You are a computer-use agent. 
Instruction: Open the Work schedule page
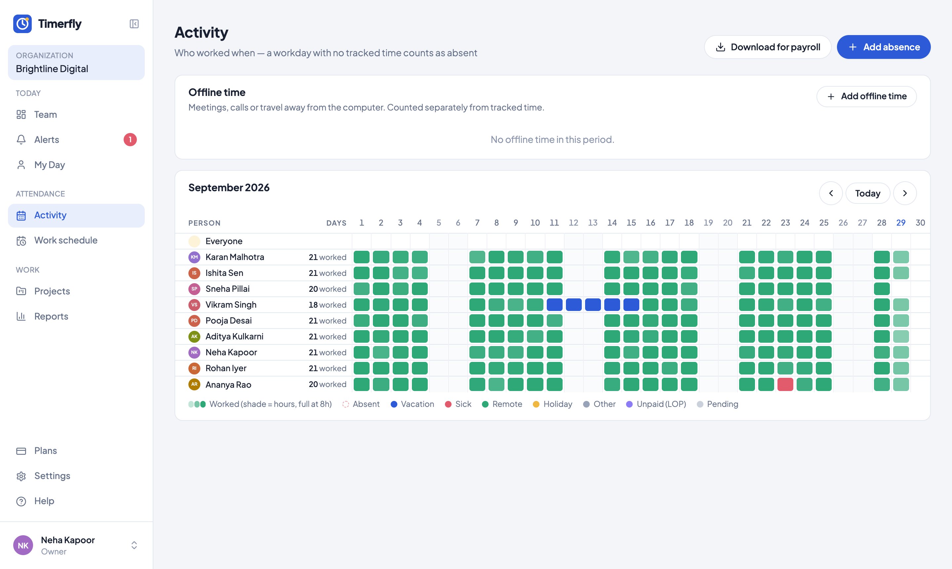tap(76, 241)
